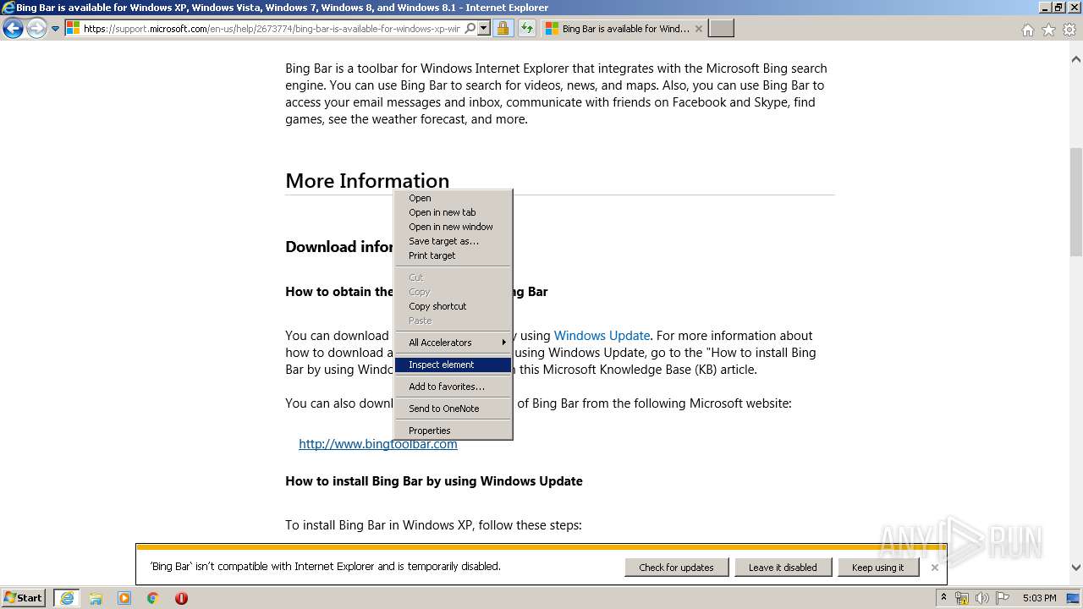Choose 'Open in new tab' menu entry
Screen dimensions: 1083x609
[454, 212]
